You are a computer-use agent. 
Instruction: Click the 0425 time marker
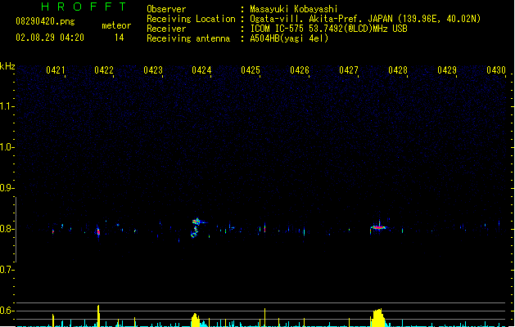click(251, 70)
